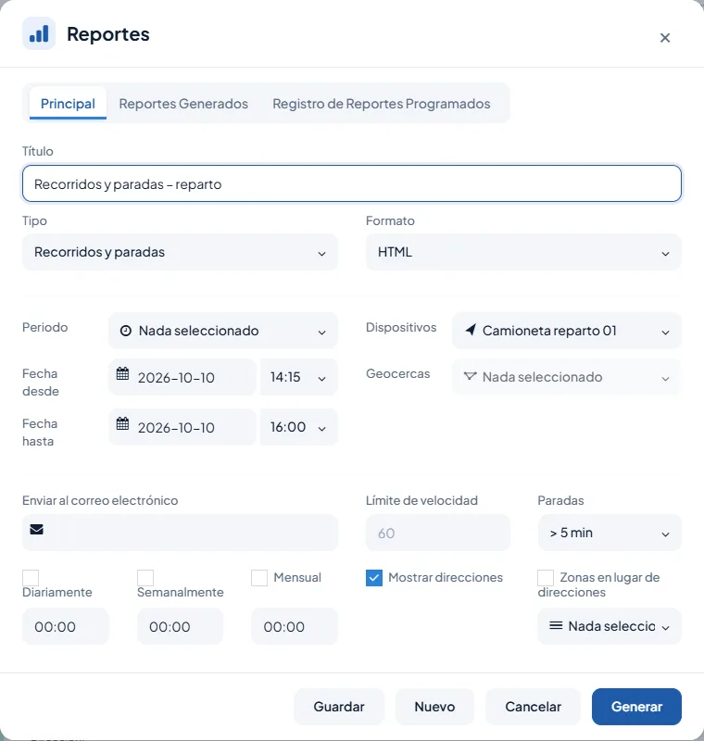Open the 16:00 end time dropdown
704x741 pixels.
point(298,427)
